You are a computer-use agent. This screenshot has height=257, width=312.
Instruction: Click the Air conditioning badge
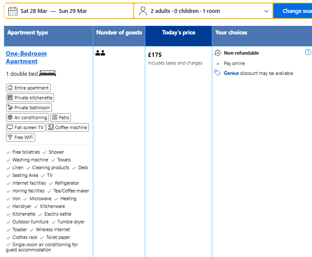(28, 118)
